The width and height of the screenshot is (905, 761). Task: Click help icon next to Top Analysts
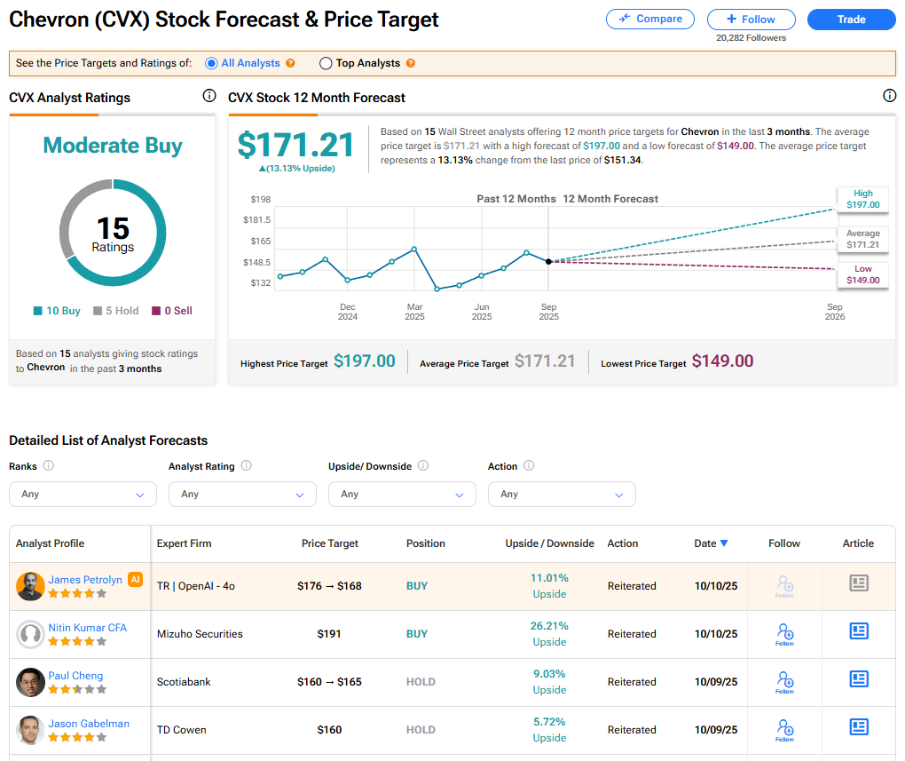[410, 64]
